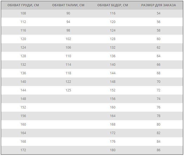Click chest measurement 172 cell
This screenshot has width=184, height=156.
[23, 150]
